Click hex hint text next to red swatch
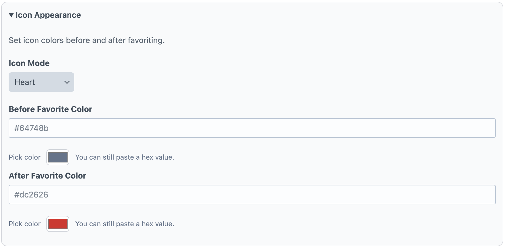 pyautogui.click(x=125, y=224)
